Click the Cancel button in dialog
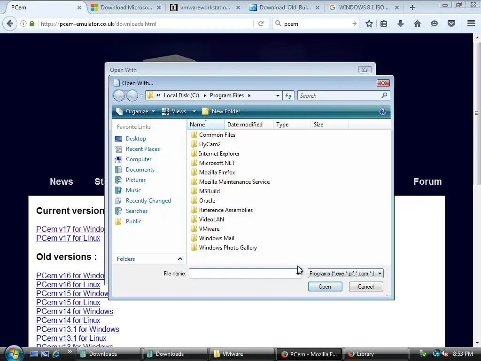Screen dimensions: 481x361 point(365,286)
